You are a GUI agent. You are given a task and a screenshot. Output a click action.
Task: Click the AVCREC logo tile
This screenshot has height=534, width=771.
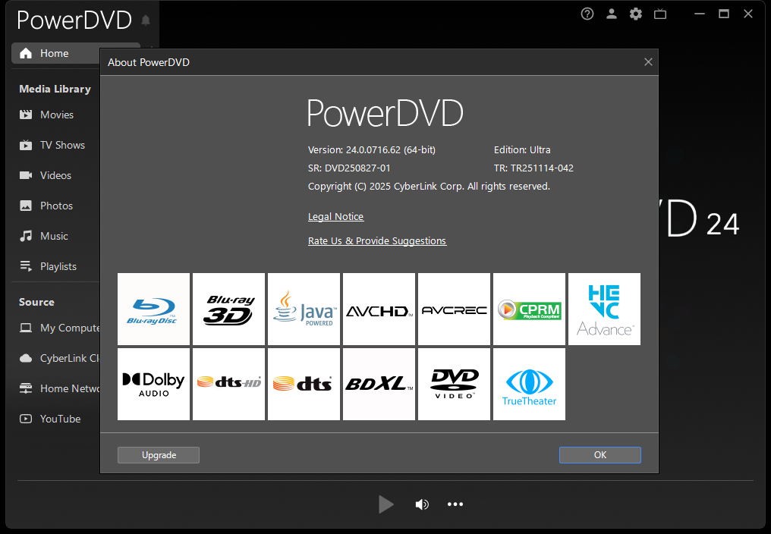455,309
